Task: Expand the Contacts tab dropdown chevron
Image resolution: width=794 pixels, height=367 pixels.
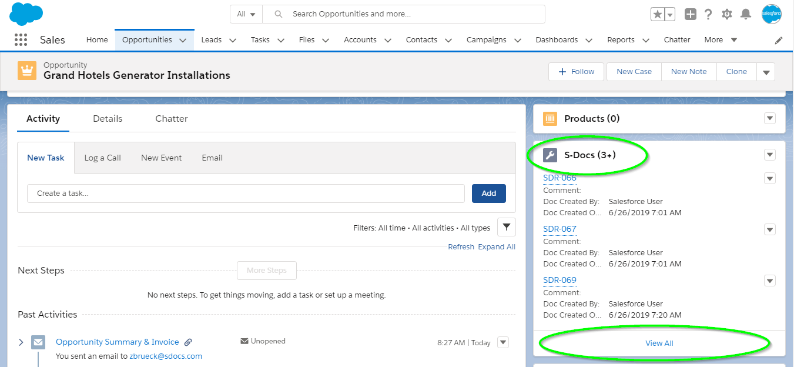Action: coord(448,41)
